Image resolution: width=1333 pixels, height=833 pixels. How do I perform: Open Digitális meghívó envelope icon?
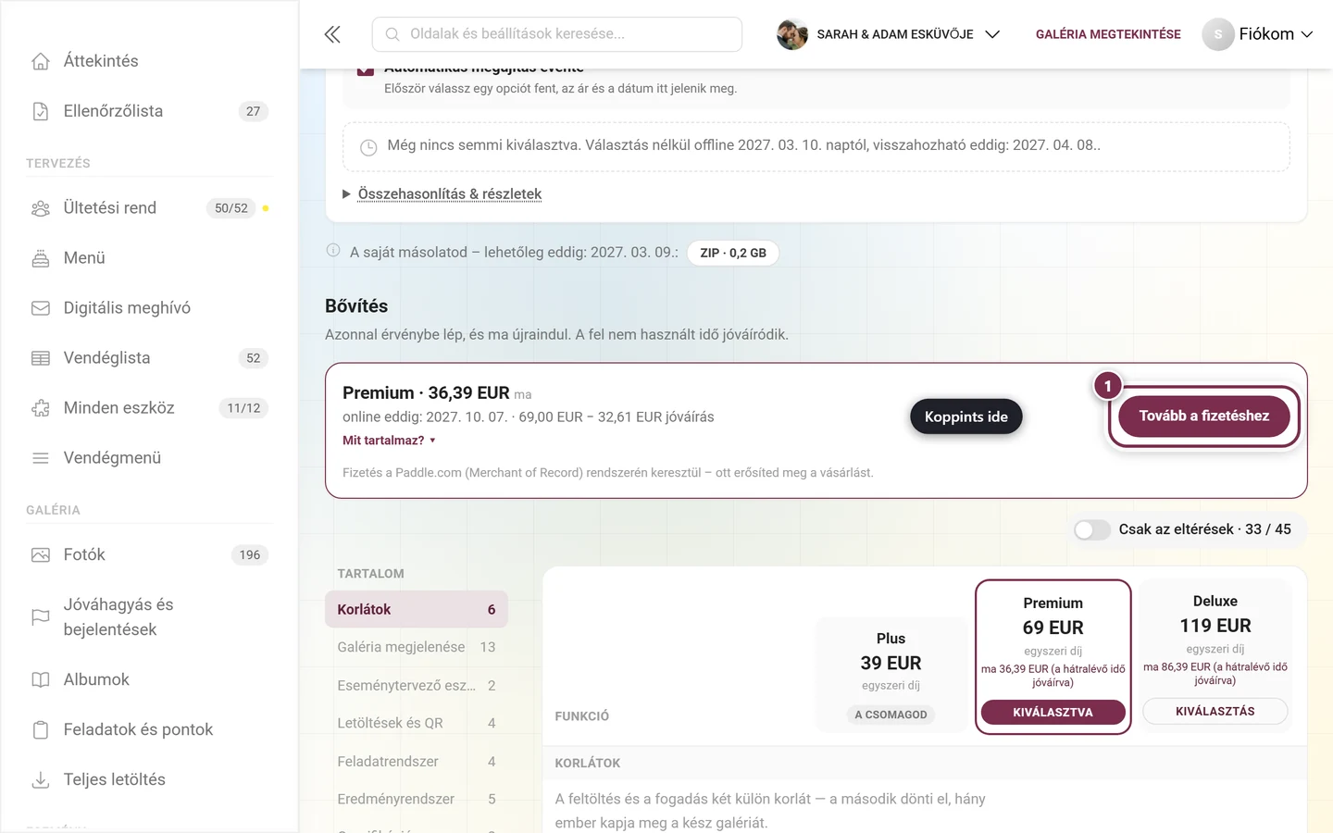(x=41, y=308)
